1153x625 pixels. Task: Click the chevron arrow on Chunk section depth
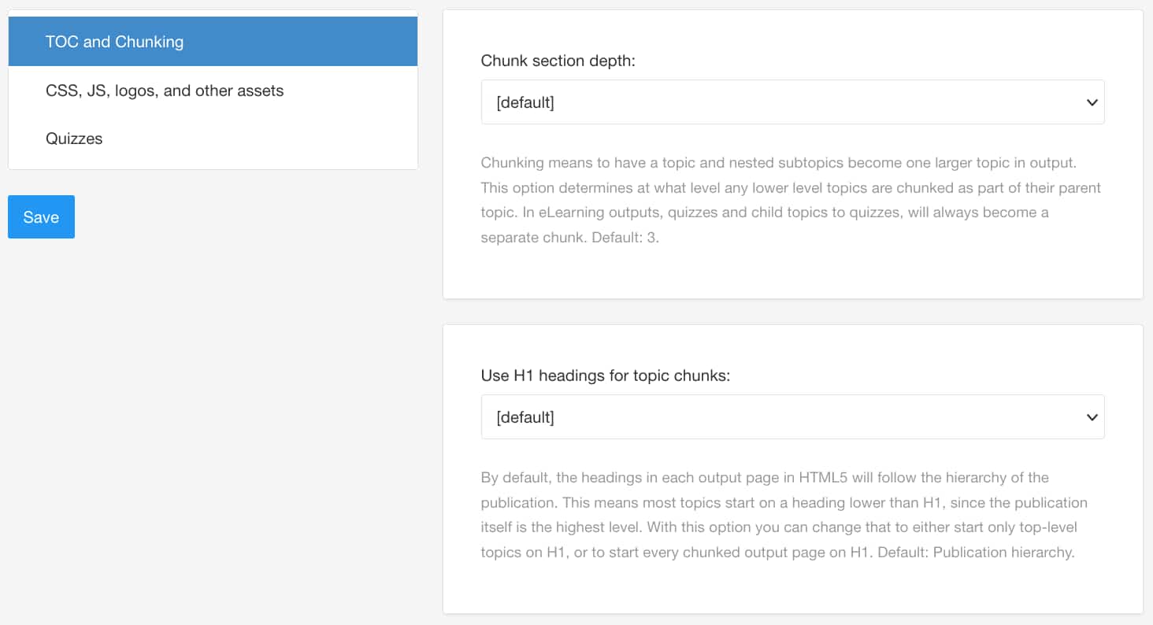(x=1092, y=102)
